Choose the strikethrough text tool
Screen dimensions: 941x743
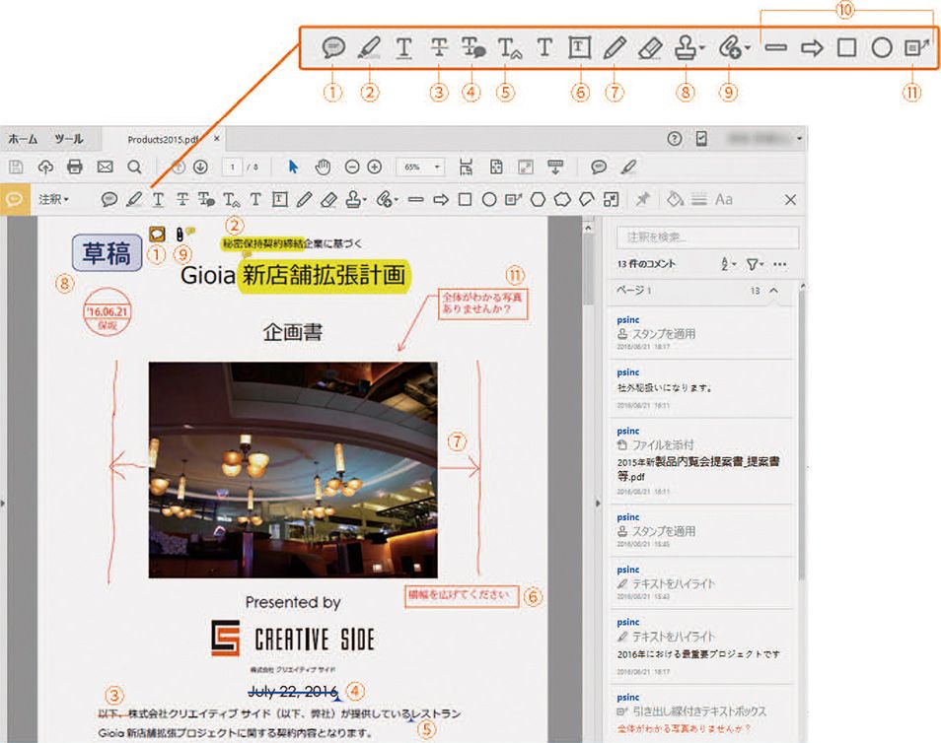pos(182,199)
